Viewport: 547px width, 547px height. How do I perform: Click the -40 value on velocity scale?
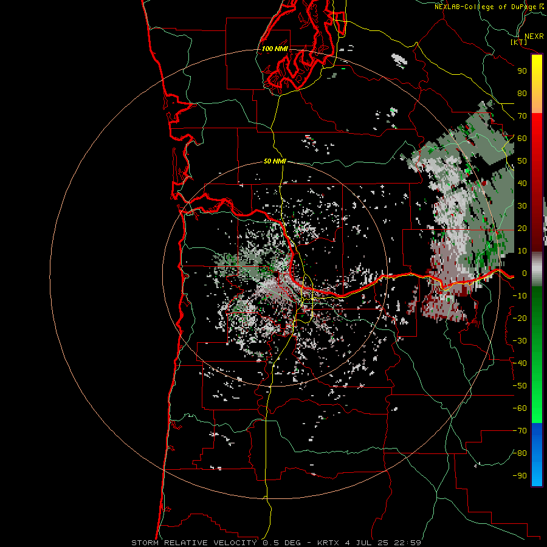(520, 363)
